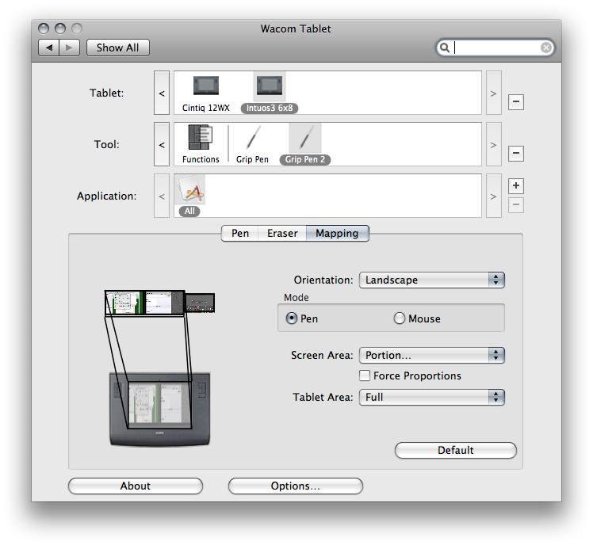Clear the search field with X icon
Screen dimensions: 593x545
(545, 48)
